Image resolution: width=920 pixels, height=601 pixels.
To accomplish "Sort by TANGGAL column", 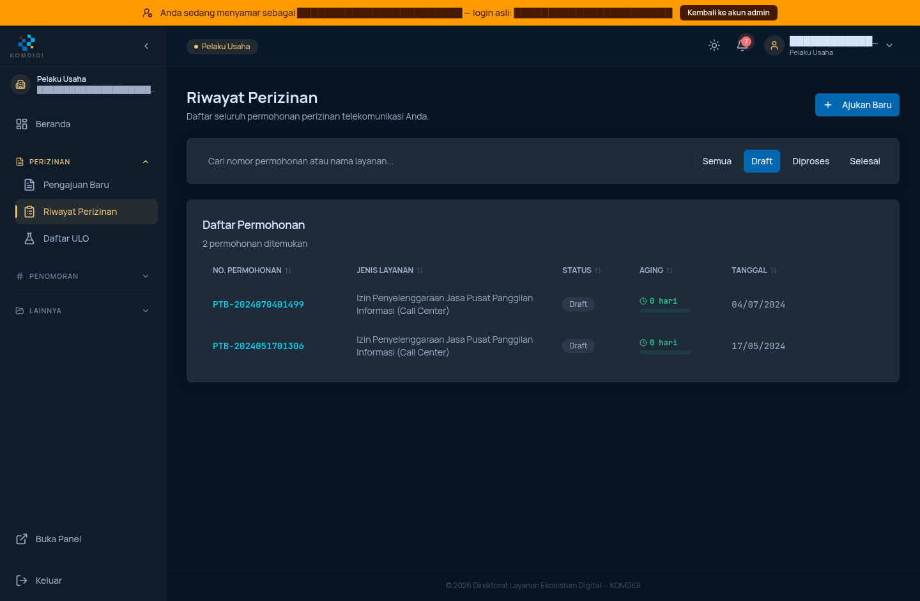I will click(754, 270).
